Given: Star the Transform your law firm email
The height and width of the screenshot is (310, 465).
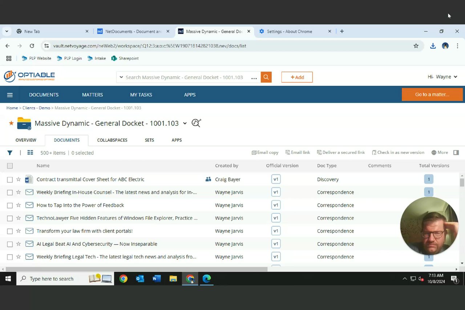Looking at the screenshot, I should pos(19,231).
